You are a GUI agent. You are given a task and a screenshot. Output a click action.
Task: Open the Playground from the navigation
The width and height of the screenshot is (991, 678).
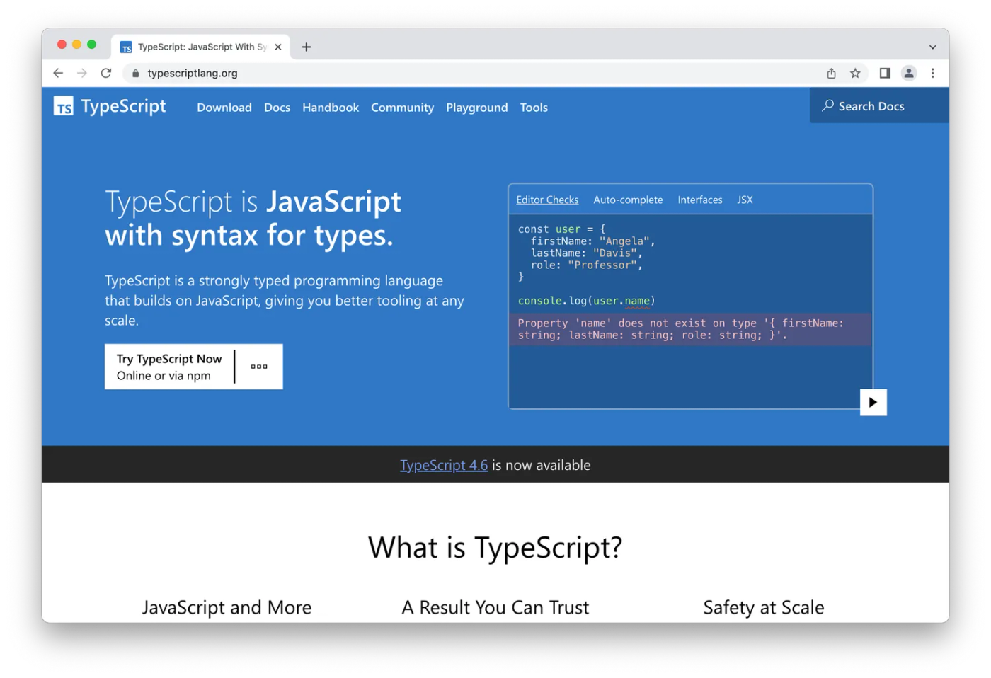point(476,108)
